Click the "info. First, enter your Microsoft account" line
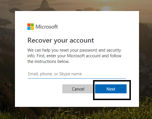Viewport: 152px width, 119px height. pyautogui.click(x=74, y=56)
